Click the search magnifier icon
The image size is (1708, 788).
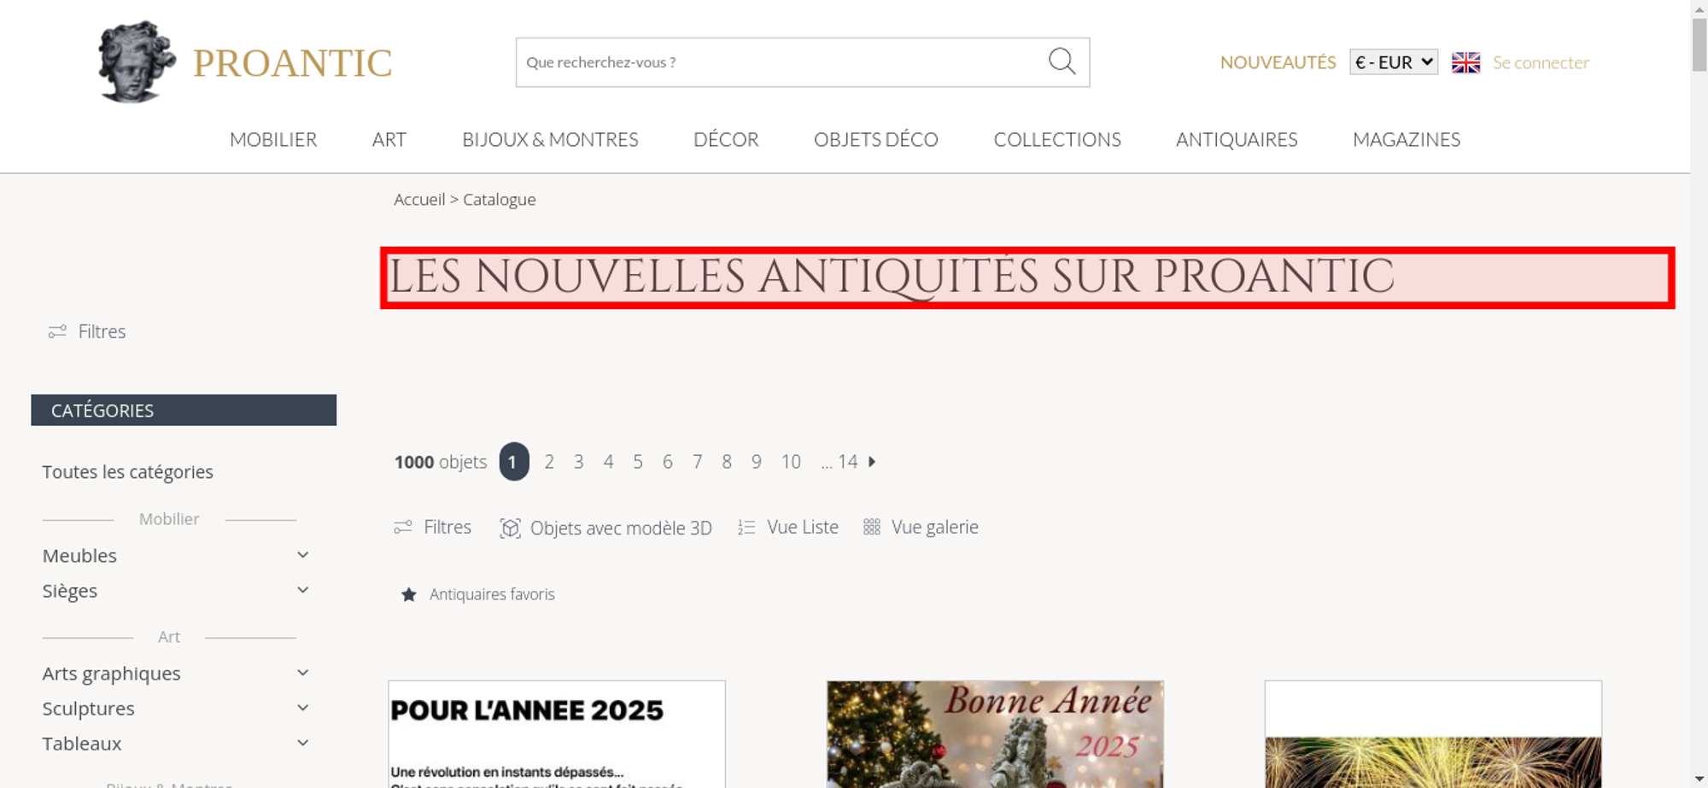pos(1062,61)
